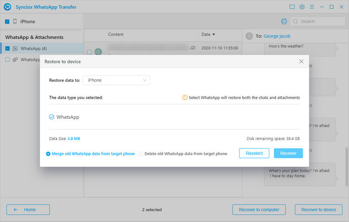Viewport: 349px width, 222px height.
Task: Select Delete old WhatsApp data option
Action: click(x=140, y=154)
